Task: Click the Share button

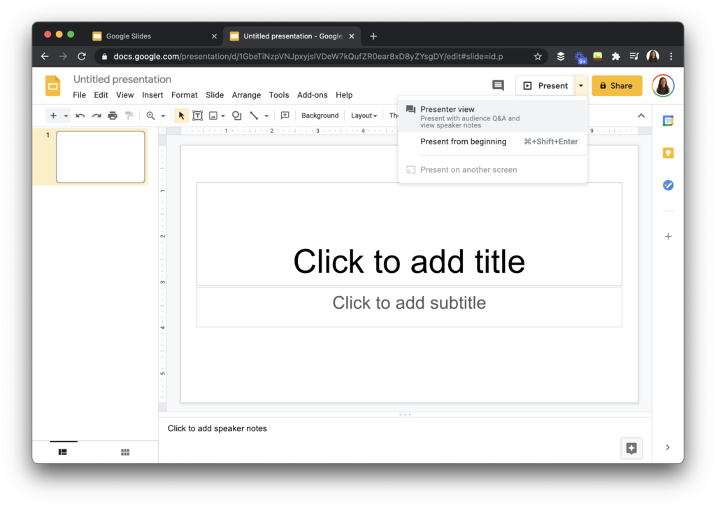Action: tap(616, 85)
